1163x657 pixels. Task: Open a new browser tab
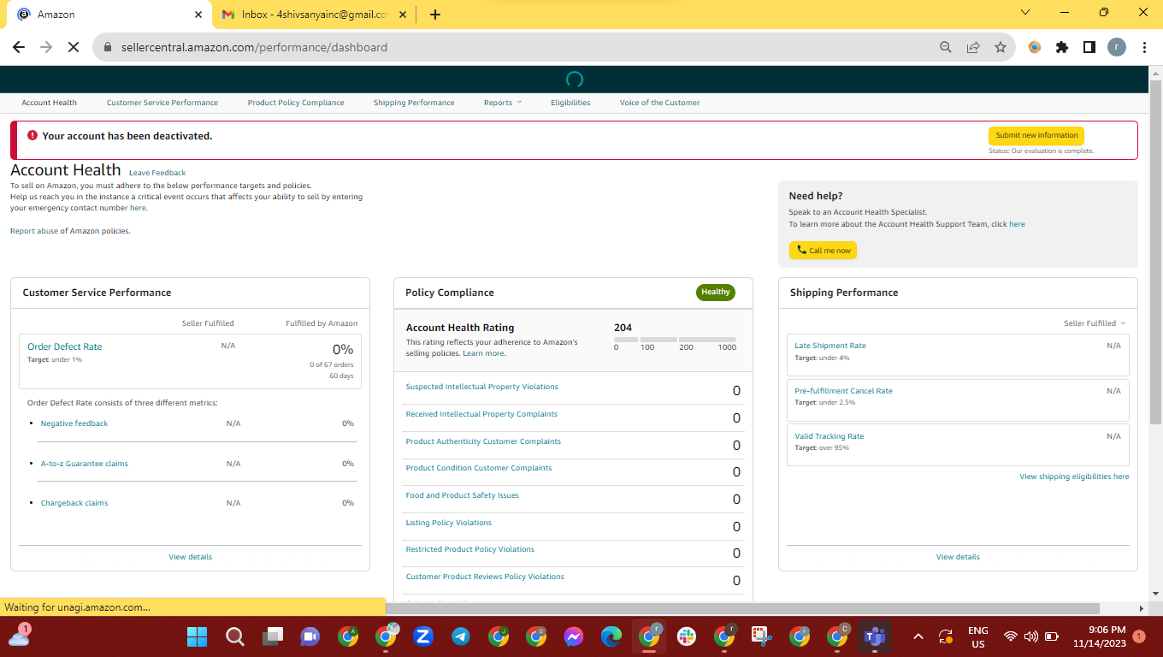click(x=435, y=14)
